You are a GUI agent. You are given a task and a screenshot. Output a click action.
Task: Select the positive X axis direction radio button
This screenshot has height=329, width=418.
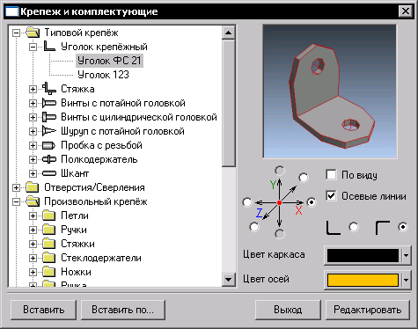coord(312,202)
